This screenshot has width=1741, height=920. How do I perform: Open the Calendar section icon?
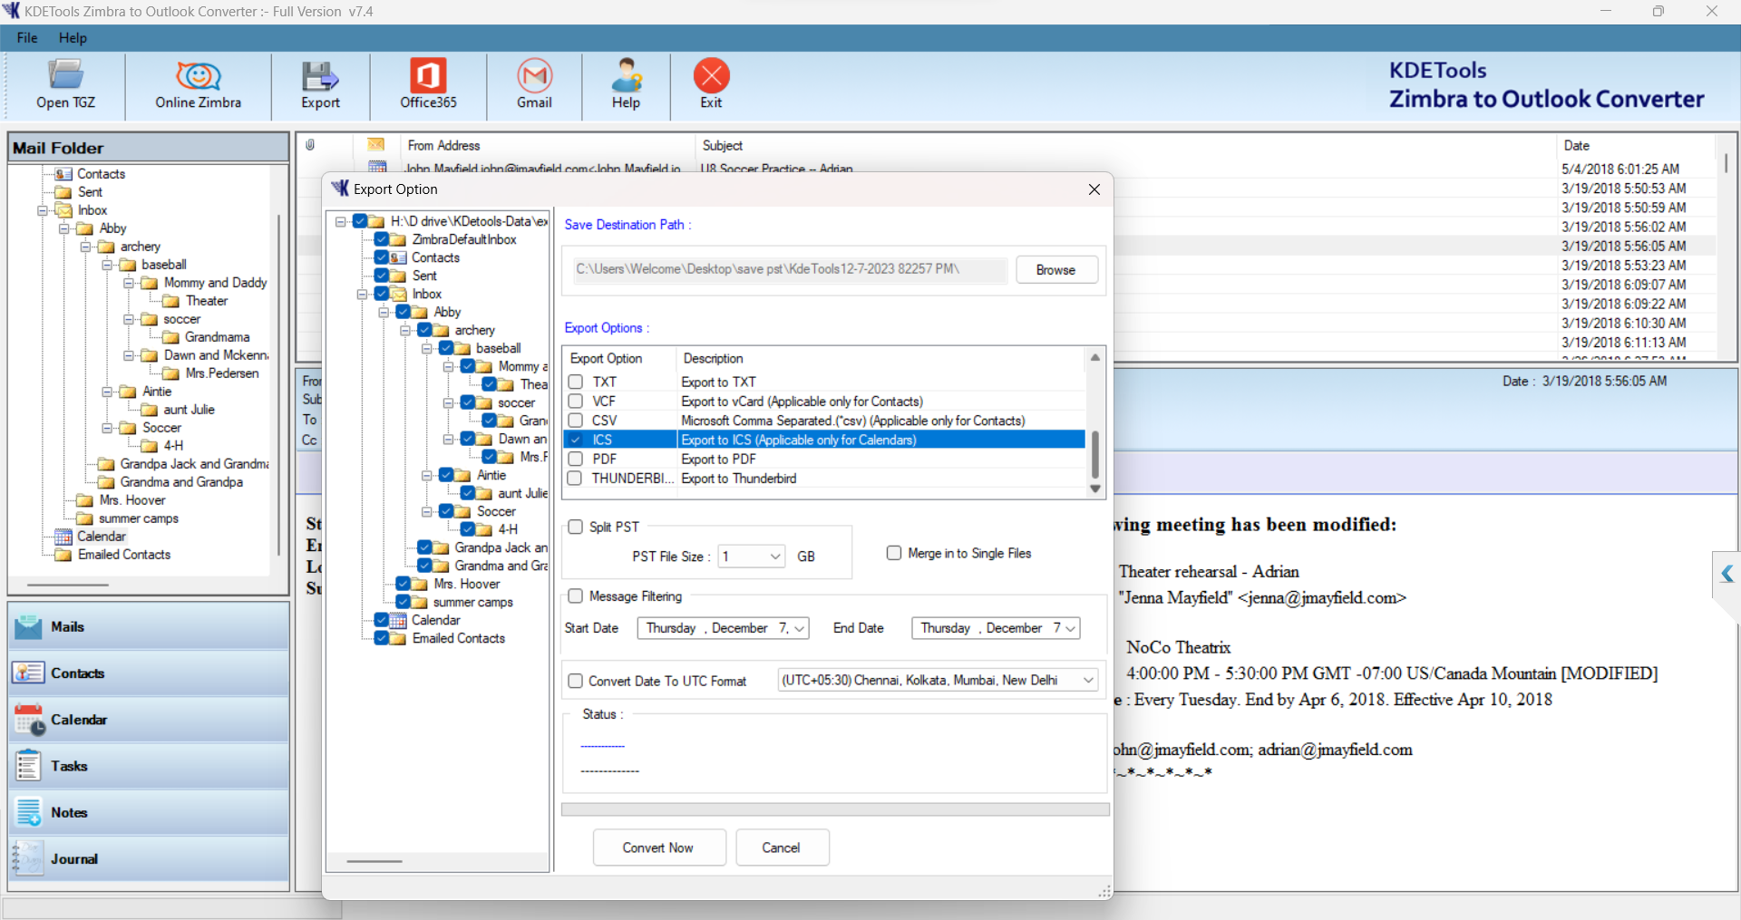(28, 720)
